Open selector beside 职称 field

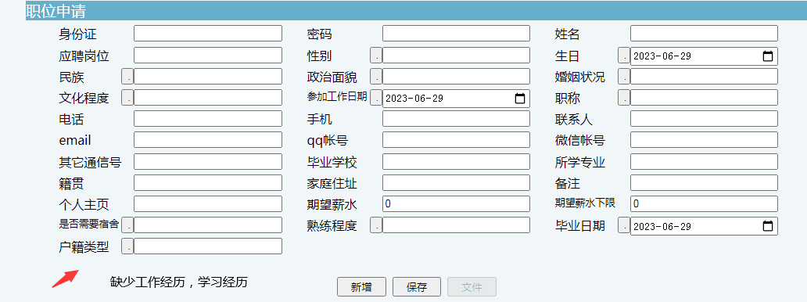(624, 97)
